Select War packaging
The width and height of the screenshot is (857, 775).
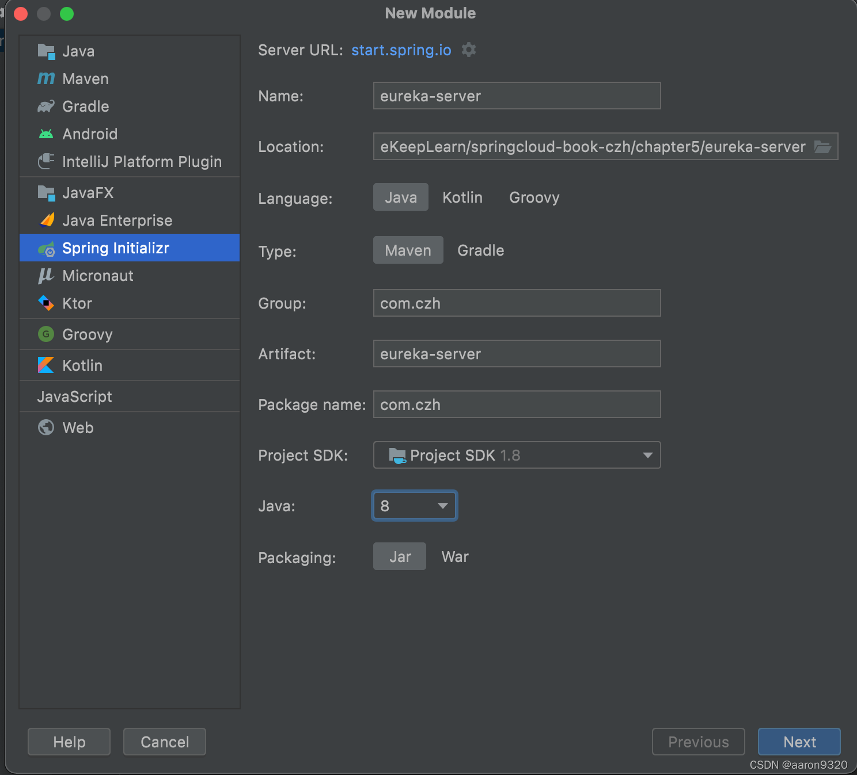click(x=455, y=557)
